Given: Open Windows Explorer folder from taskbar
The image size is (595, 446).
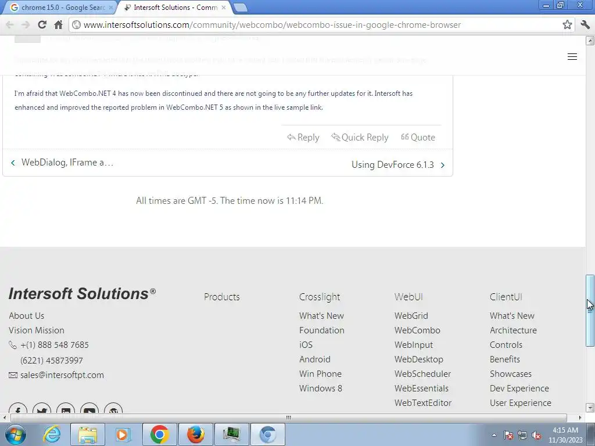Looking at the screenshot, I should 88,434.
